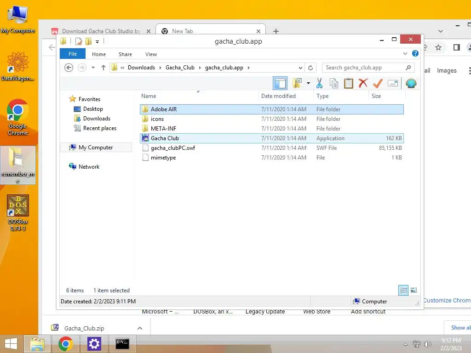Open the folder options dropdown arrow

(308, 83)
